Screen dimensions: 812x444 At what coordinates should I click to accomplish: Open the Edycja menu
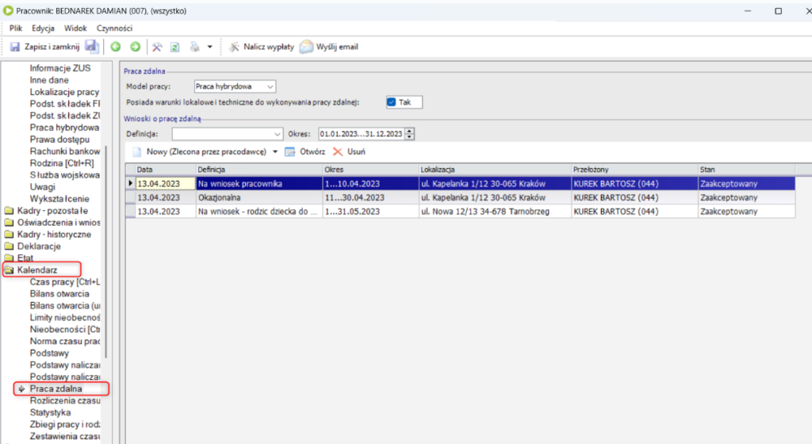[43, 28]
